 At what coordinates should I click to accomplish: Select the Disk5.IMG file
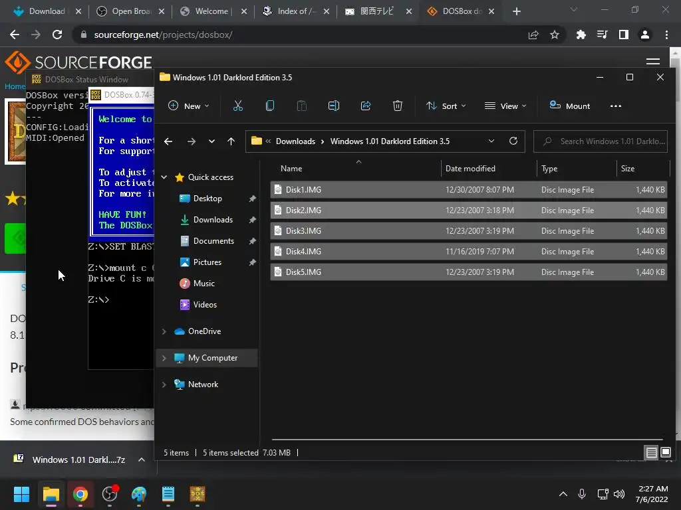[x=468, y=272]
